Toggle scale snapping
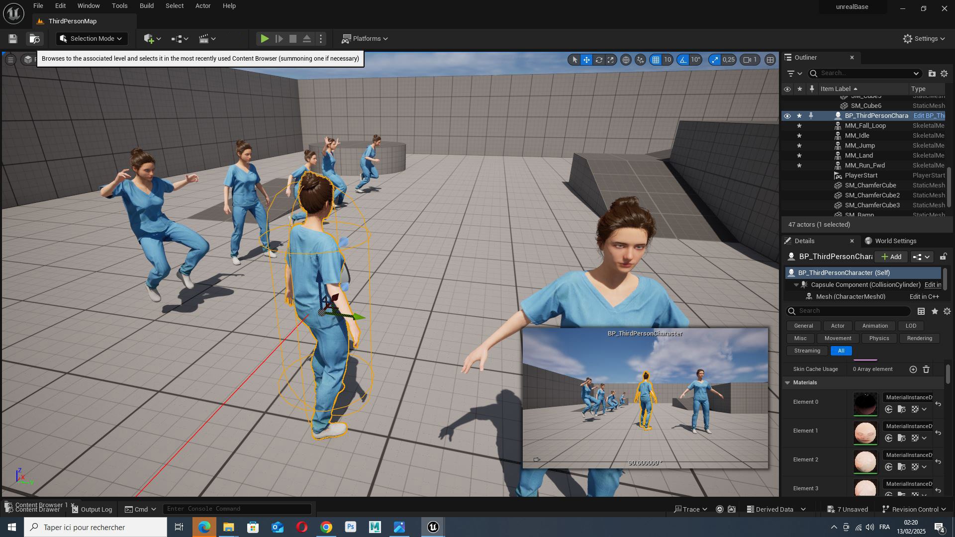Viewport: 955px width, 537px height. pyautogui.click(x=715, y=60)
